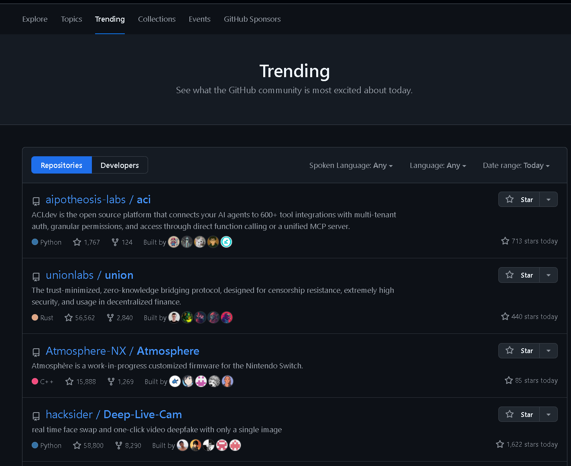
Task: Open the Atmosphere-NX / Atmosphere repository link
Action: pyautogui.click(x=122, y=351)
